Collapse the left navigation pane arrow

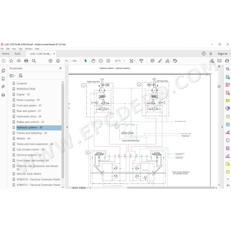pos(67,127)
